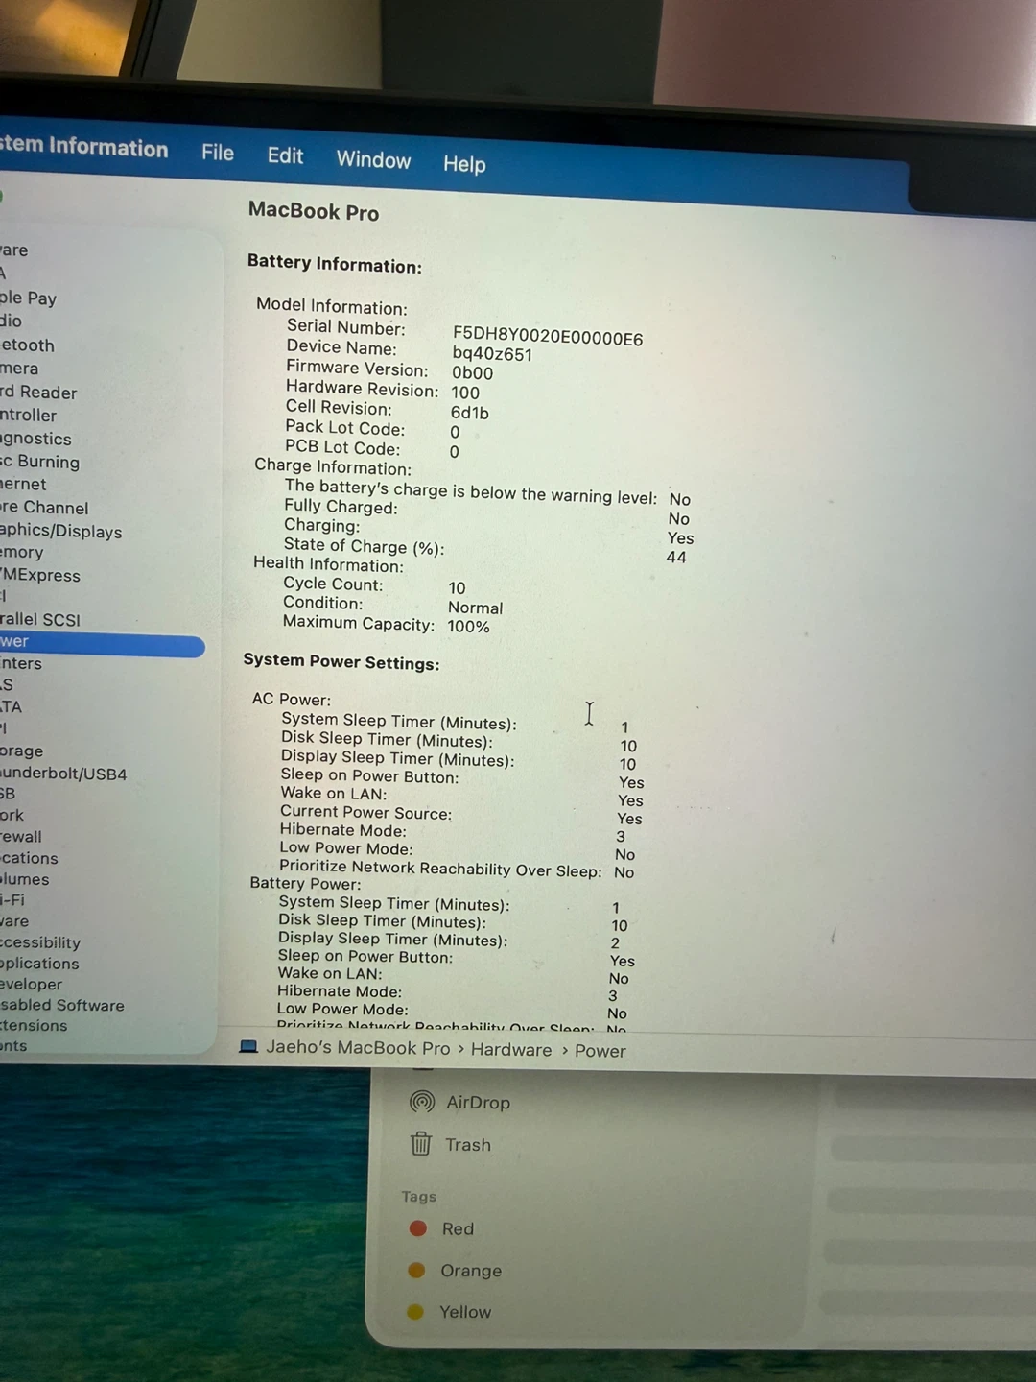Click the Firmware Version value 0b00
Image resolution: width=1036 pixels, height=1382 pixels.
pos(472,373)
